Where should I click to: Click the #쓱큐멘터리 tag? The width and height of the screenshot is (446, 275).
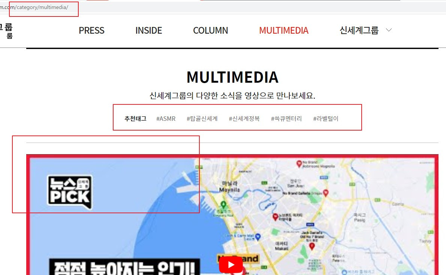(x=286, y=119)
